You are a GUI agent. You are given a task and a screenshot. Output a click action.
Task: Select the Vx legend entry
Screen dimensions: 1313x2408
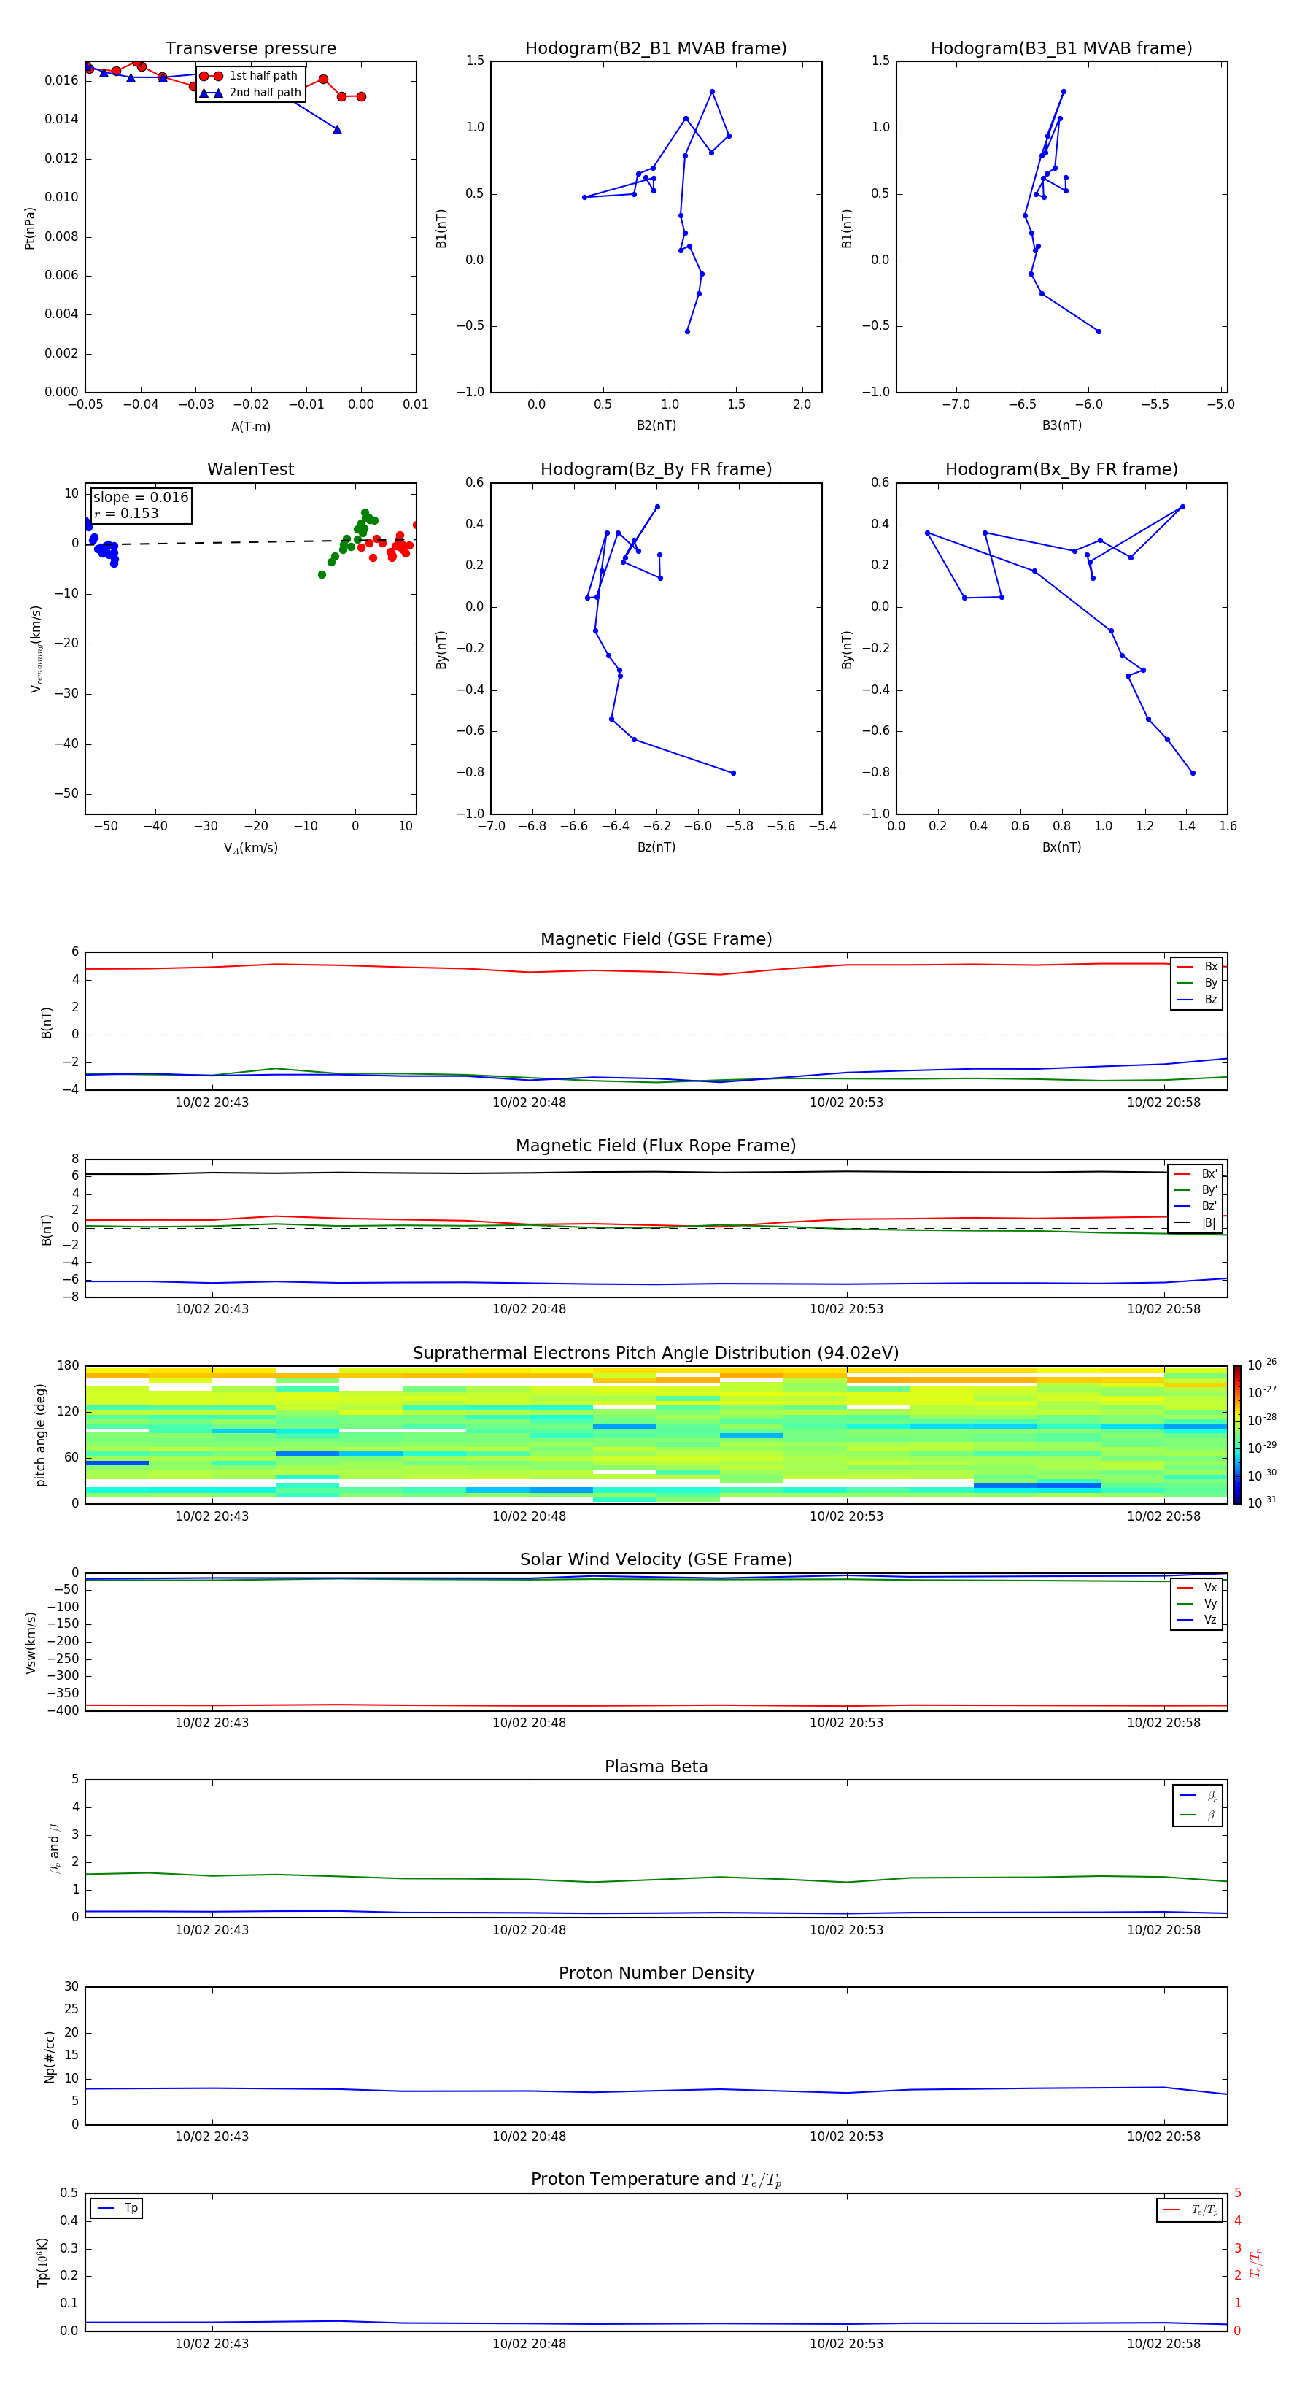click(x=1197, y=1587)
